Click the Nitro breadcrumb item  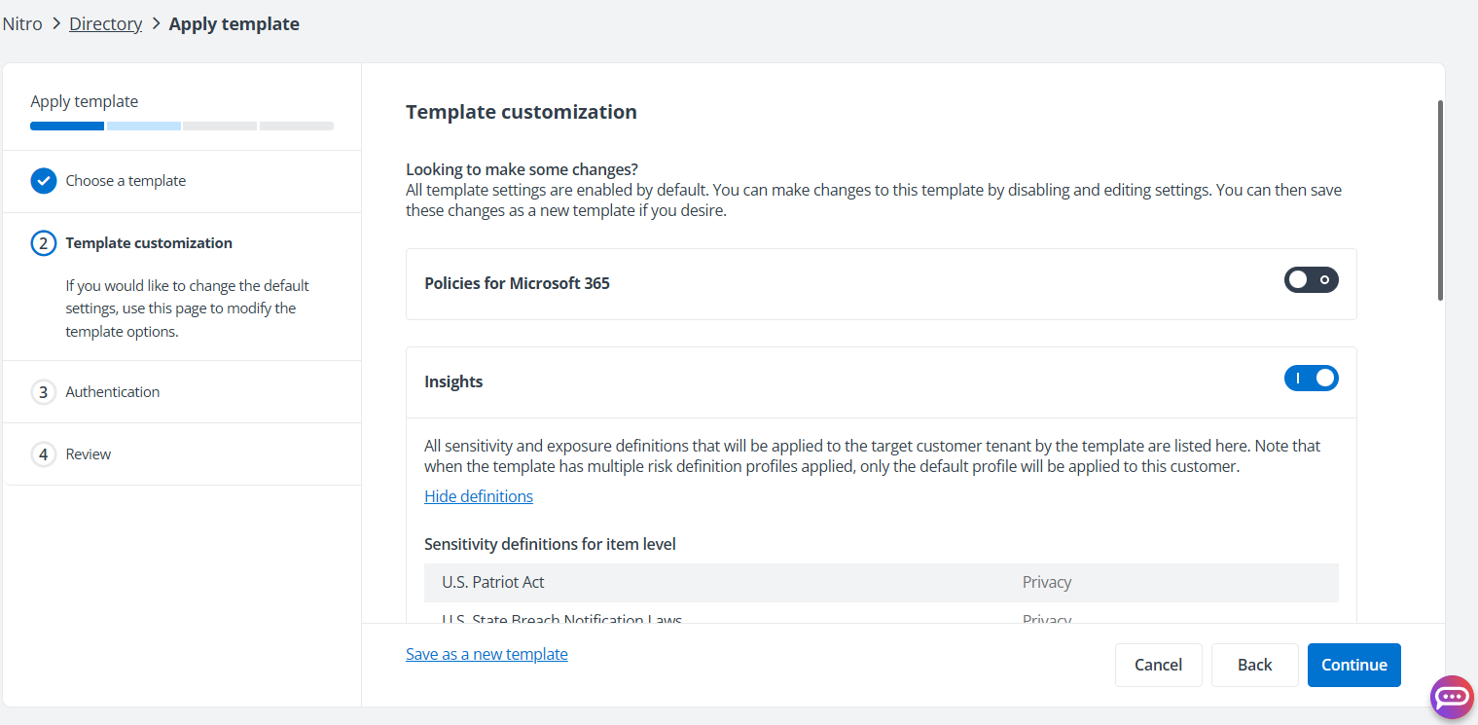(x=22, y=24)
